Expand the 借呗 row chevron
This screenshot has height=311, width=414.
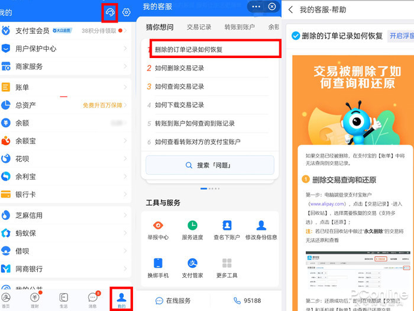coord(125,251)
